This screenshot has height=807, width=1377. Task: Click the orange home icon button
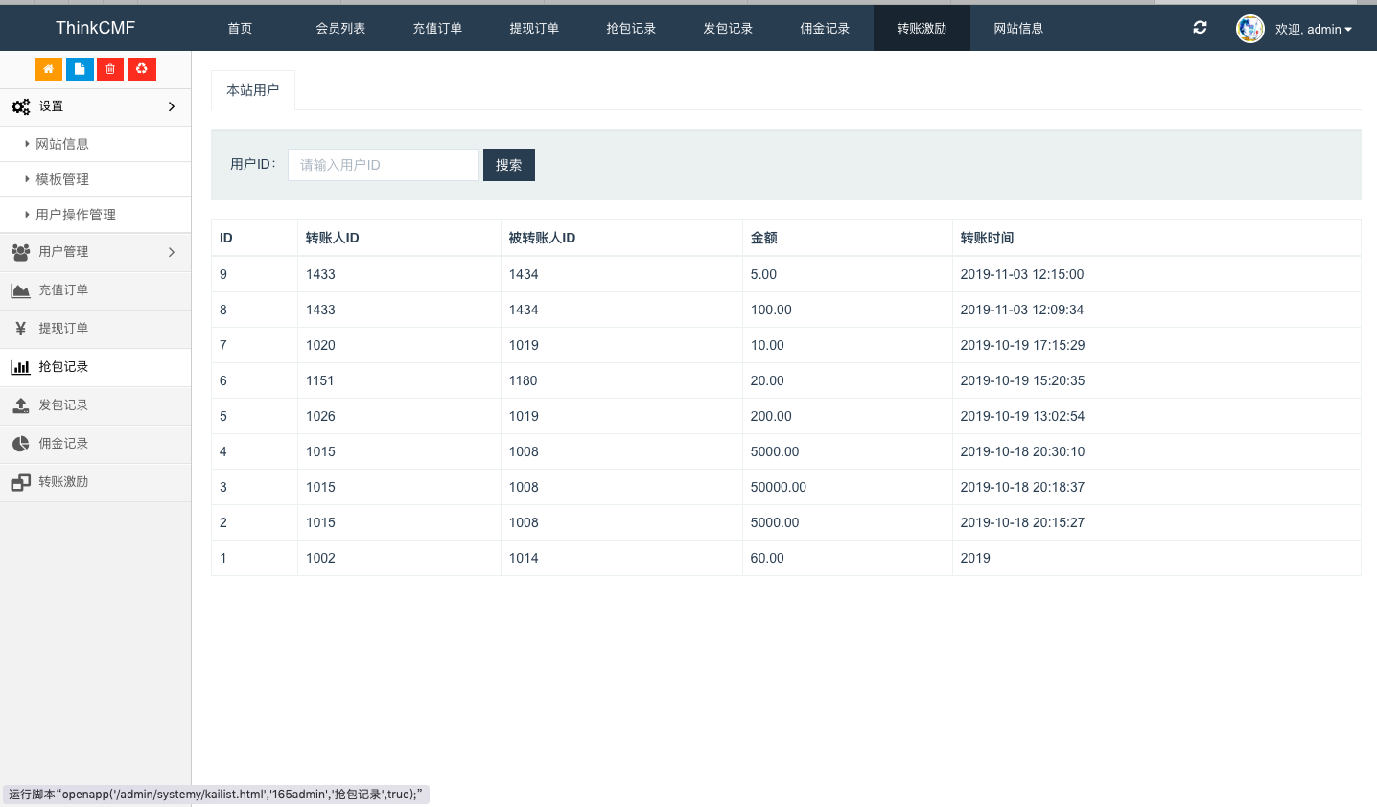click(x=48, y=69)
